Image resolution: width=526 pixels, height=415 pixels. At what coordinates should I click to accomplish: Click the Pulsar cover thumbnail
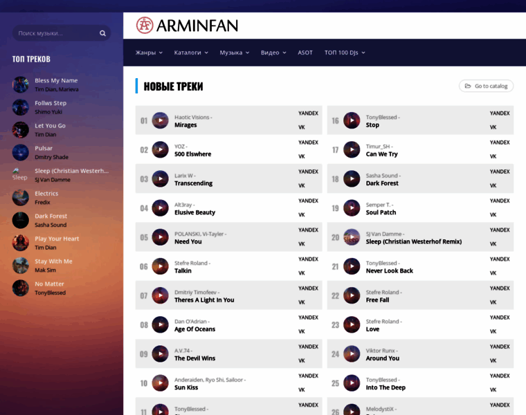pyautogui.click(x=21, y=153)
